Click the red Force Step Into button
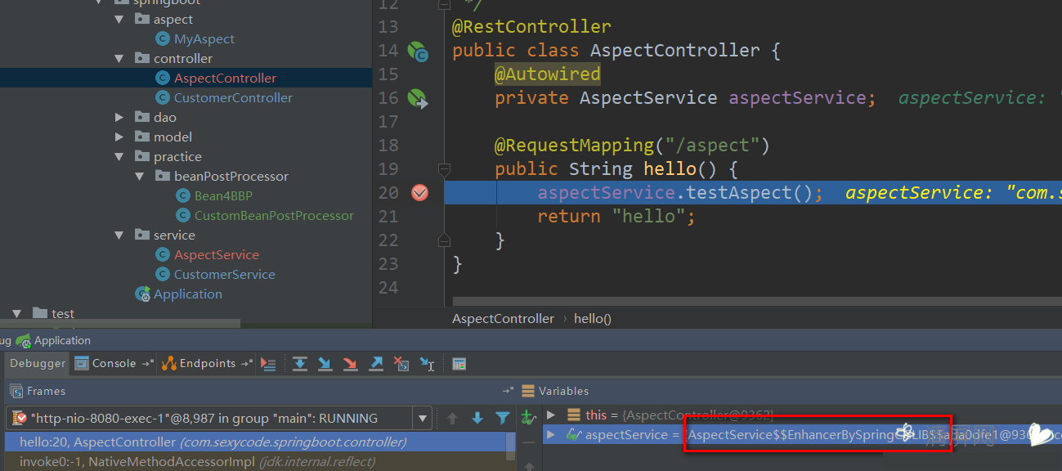The image size is (1062, 471). click(350, 364)
